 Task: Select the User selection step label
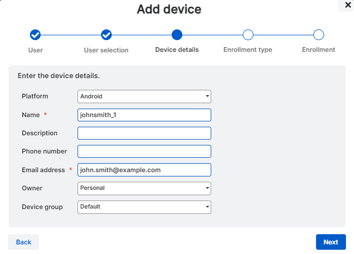coord(106,50)
